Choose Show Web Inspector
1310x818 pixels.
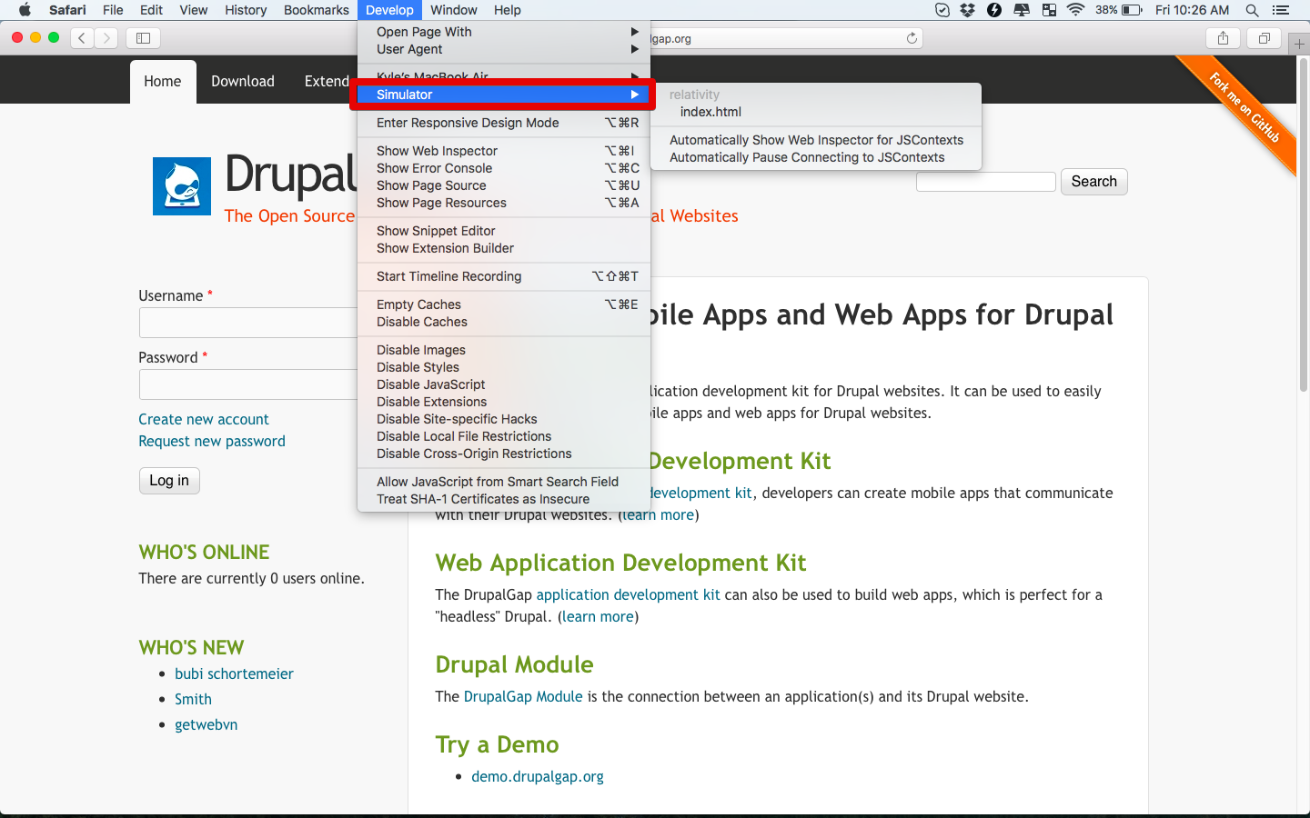click(x=504, y=151)
